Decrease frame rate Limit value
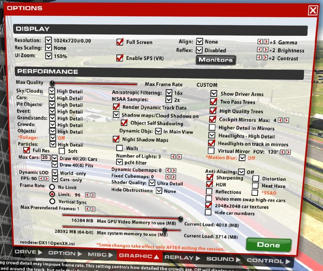This screenshot has height=271, width=323. pos(88,195)
